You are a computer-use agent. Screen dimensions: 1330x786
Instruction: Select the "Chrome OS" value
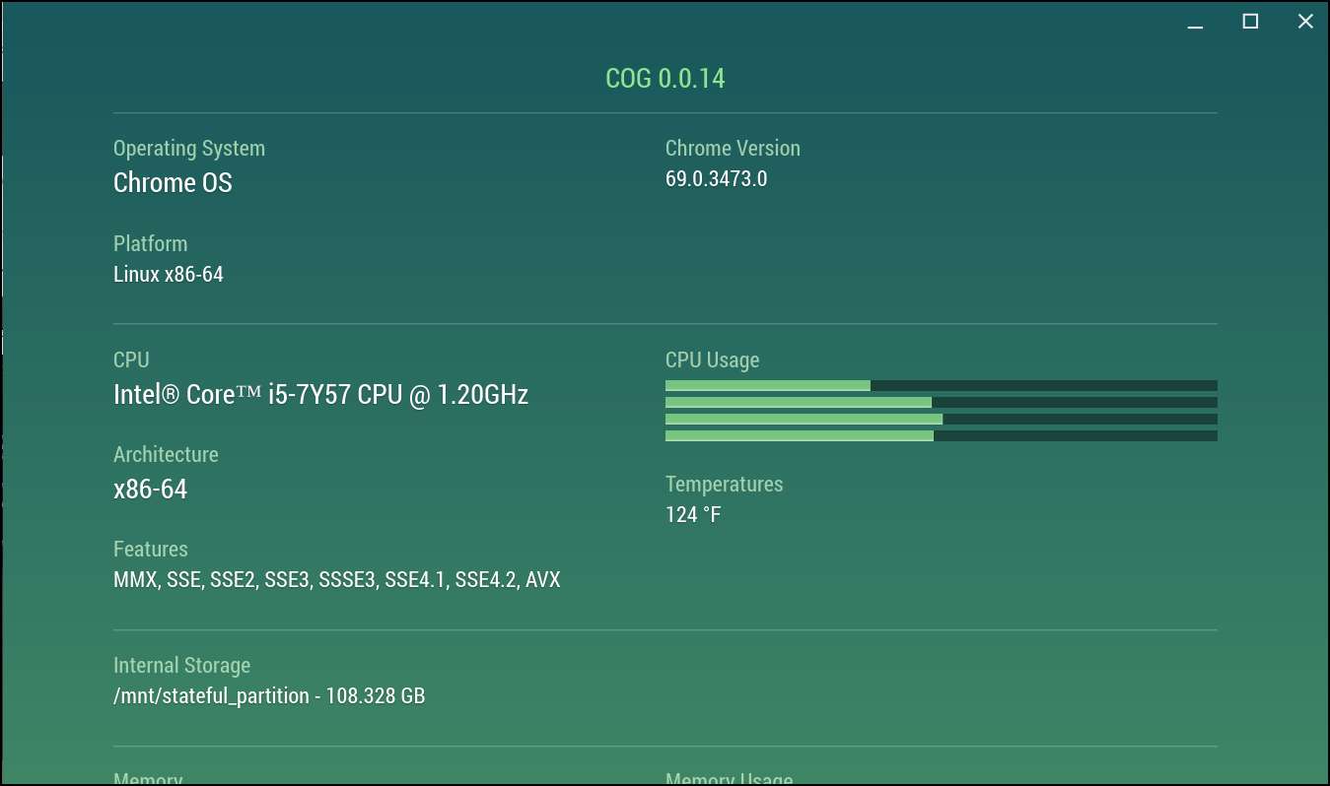point(173,183)
